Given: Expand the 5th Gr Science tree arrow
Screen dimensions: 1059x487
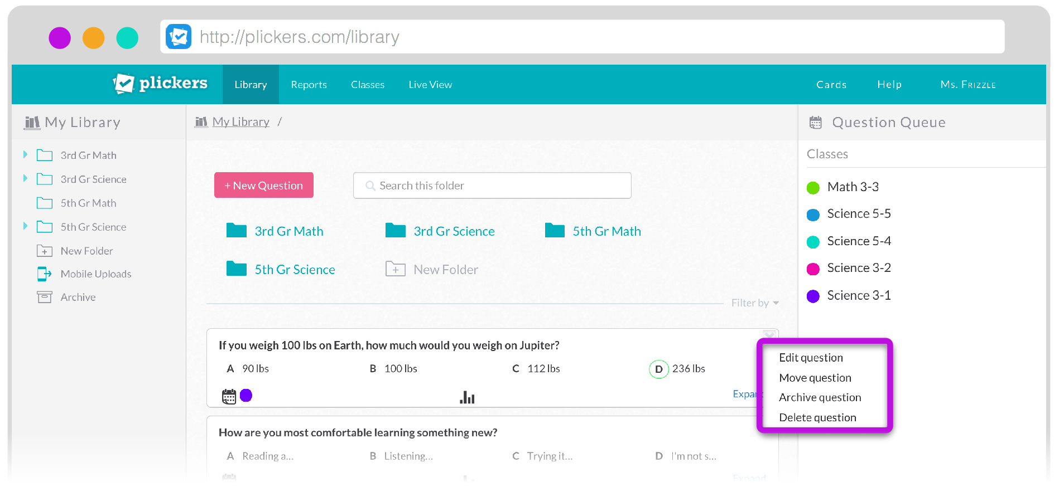Looking at the screenshot, I should (25, 226).
